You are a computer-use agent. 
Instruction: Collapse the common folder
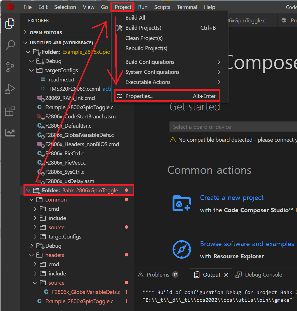point(32,200)
